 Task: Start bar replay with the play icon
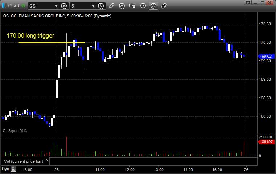coord(143,6)
